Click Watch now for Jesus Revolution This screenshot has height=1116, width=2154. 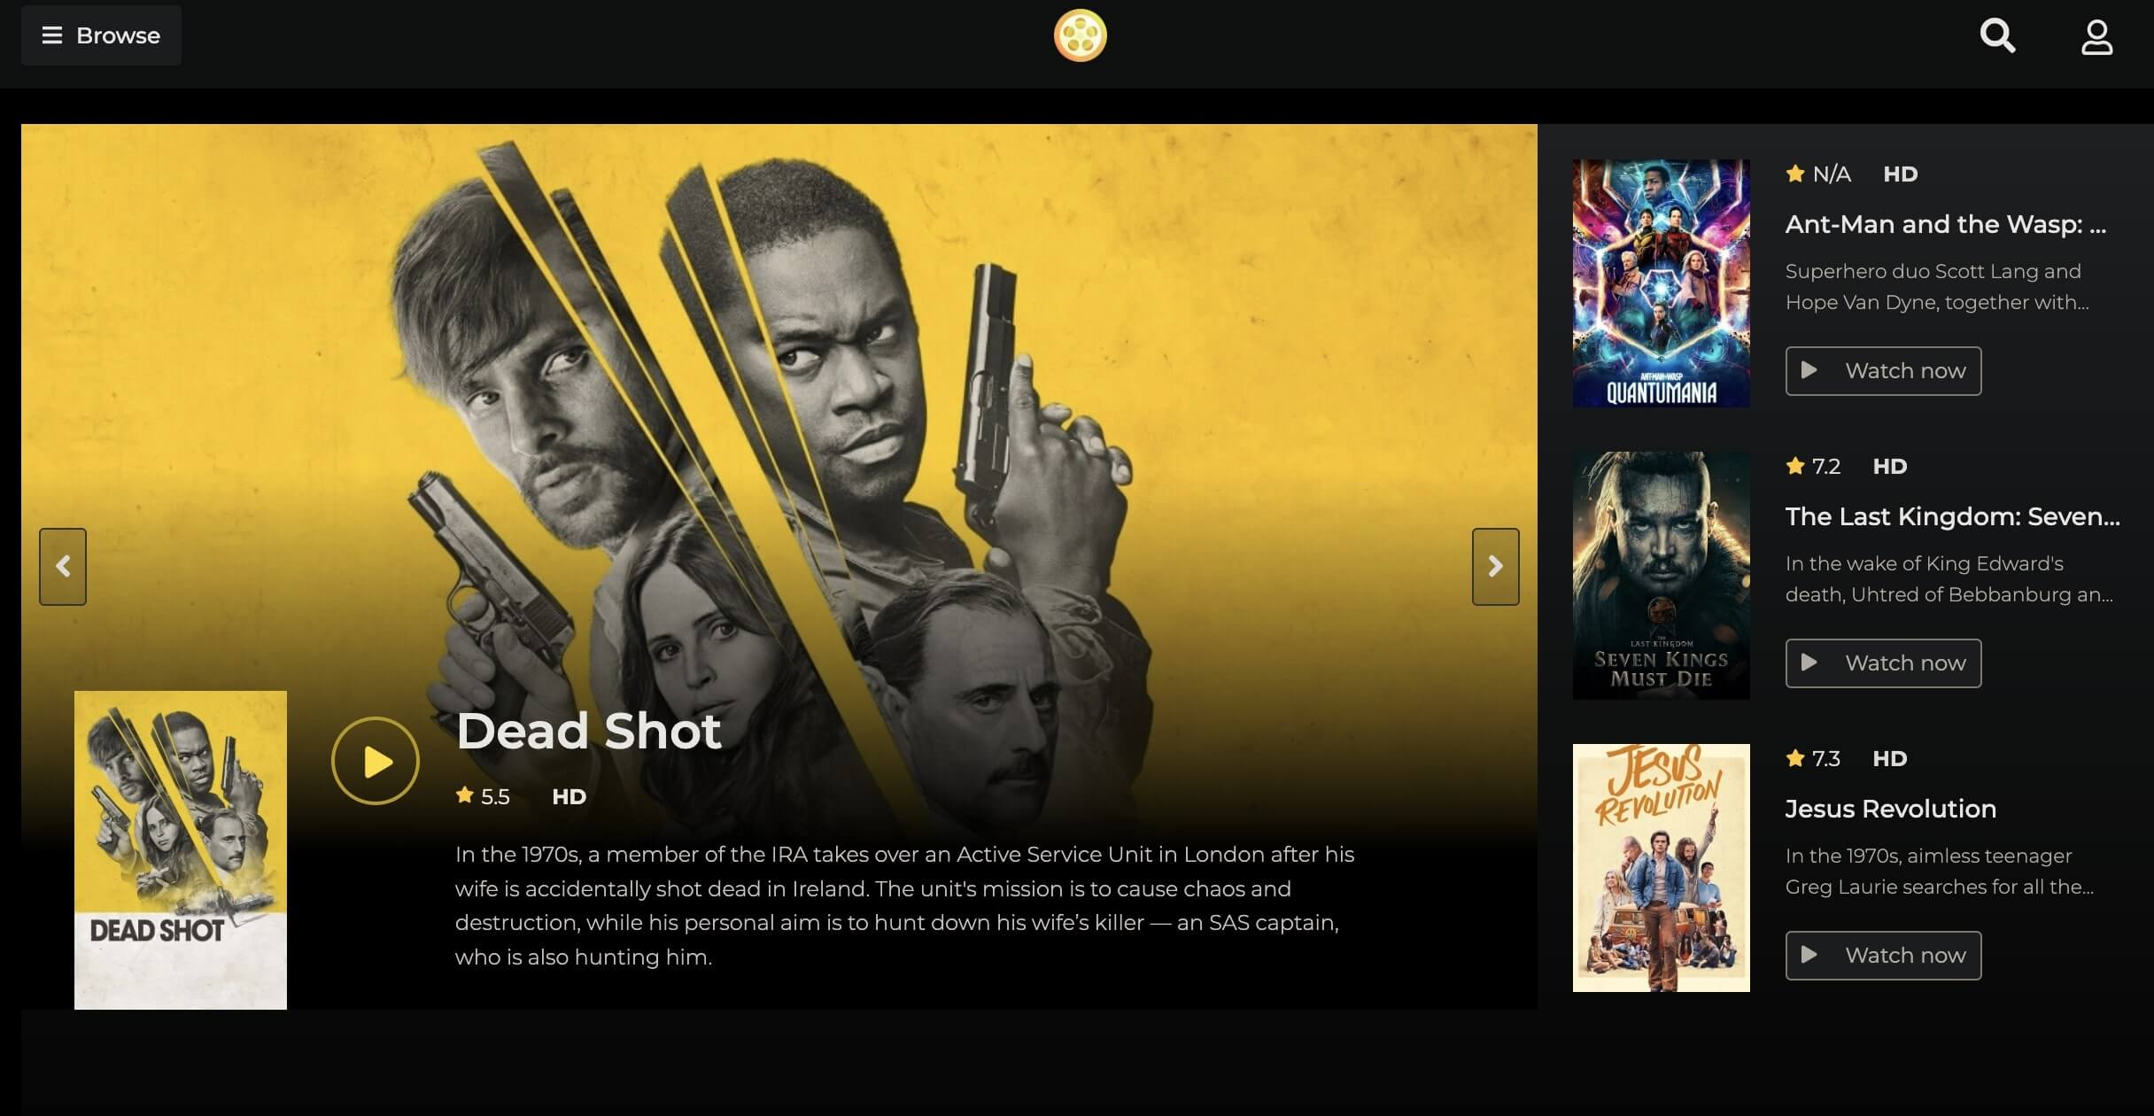[x=1883, y=956]
